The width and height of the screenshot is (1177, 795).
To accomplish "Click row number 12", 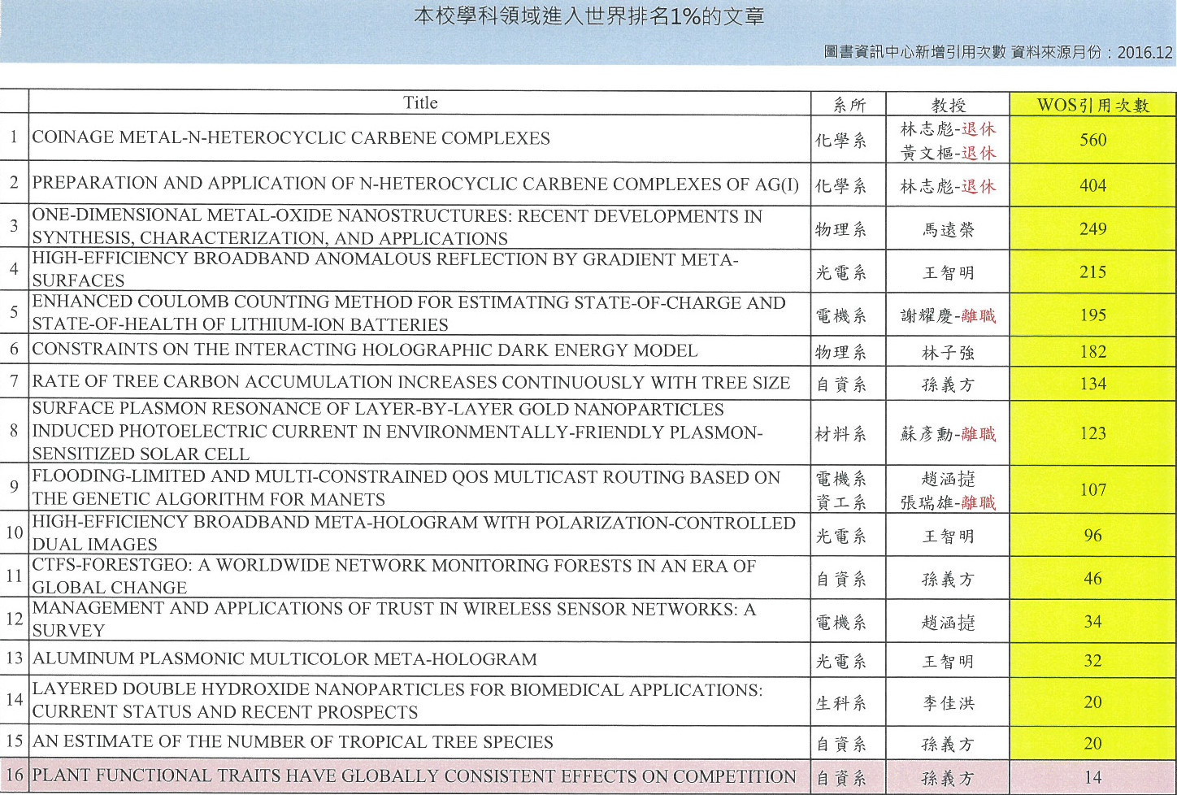I will (14, 619).
